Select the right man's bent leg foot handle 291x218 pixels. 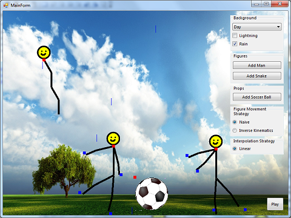click(245, 210)
